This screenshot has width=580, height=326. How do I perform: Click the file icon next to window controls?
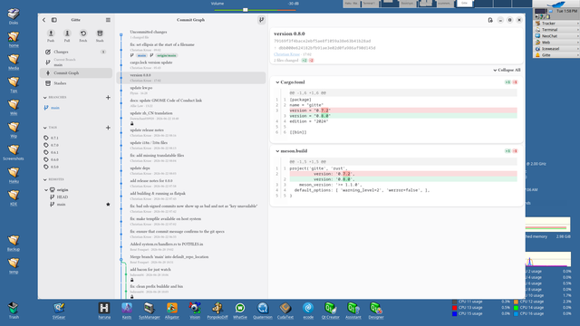pyautogui.click(x=490, y=20)
